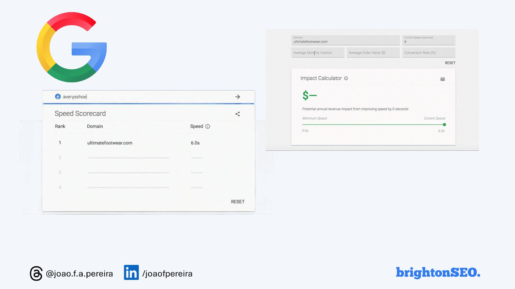Click the Speed Scorecard share icon
The width and height of the screenshot is (515, 289).
click(237, 114)
